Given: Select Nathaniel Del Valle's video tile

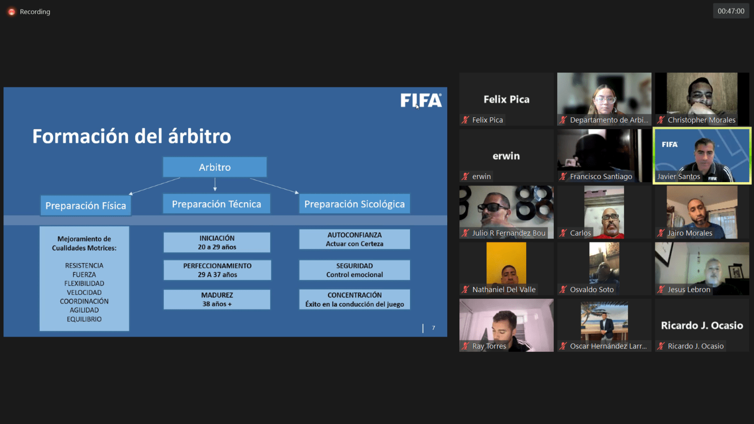Looking at the screenshot, I should point(506,268).
